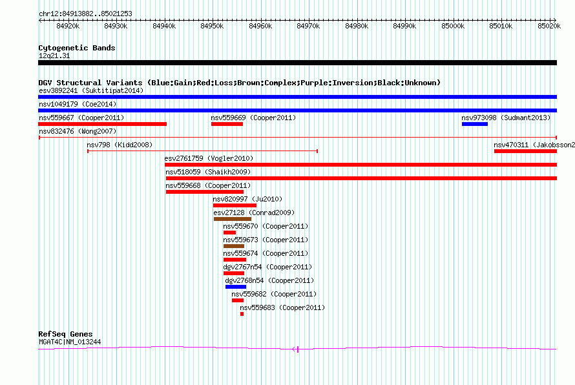Screen dimensions: 575x385
Task: Click the red loss bar under nsv559670
Action: tap(229, 233)
